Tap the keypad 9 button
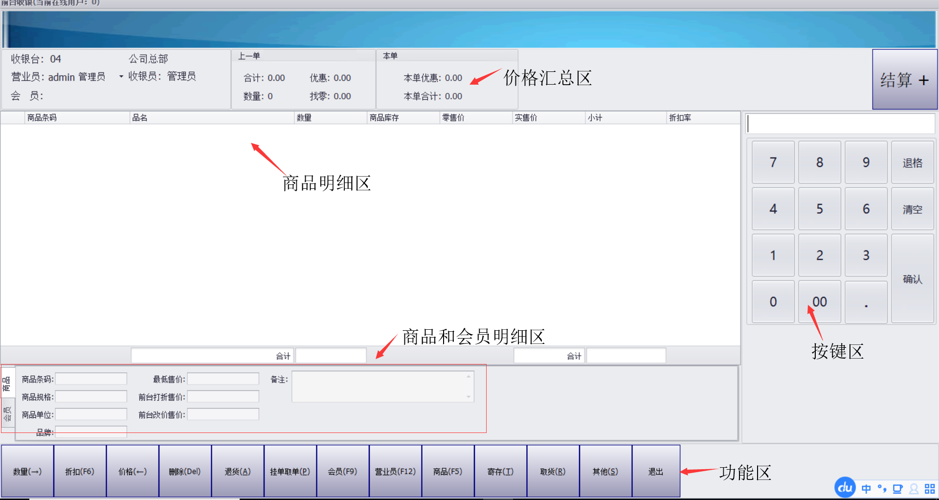The image size is (939, 500). (x=866, y=162)
